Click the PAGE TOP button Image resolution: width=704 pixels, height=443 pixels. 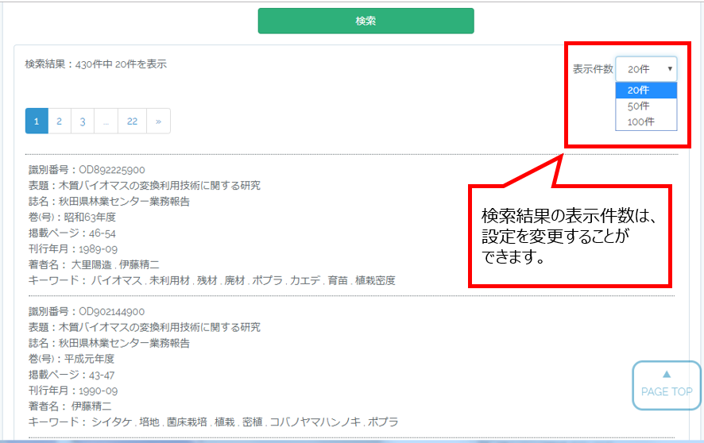pos(667,386)
